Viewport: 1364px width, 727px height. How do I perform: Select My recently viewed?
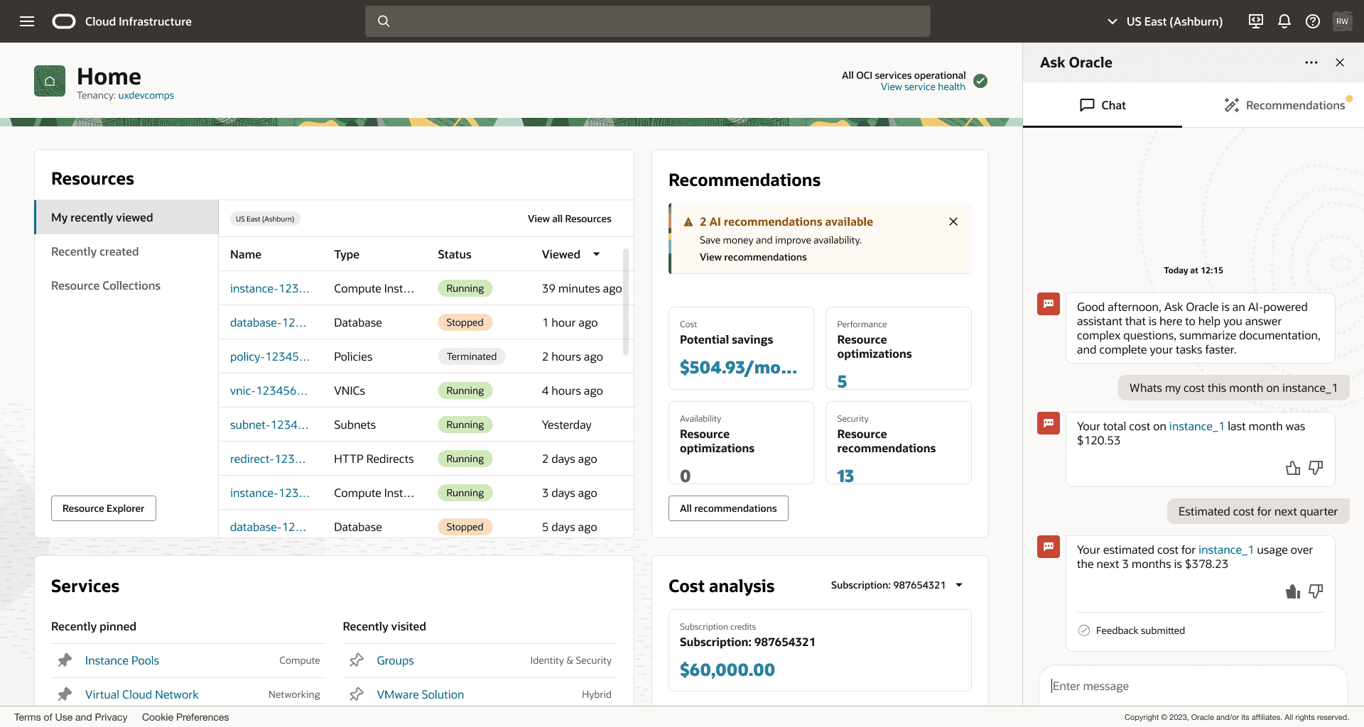tap(126, 217)
